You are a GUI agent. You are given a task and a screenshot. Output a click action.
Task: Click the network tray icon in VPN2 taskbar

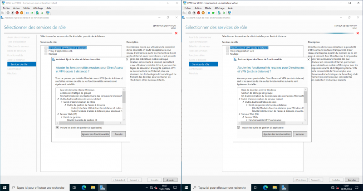(151, 188)
